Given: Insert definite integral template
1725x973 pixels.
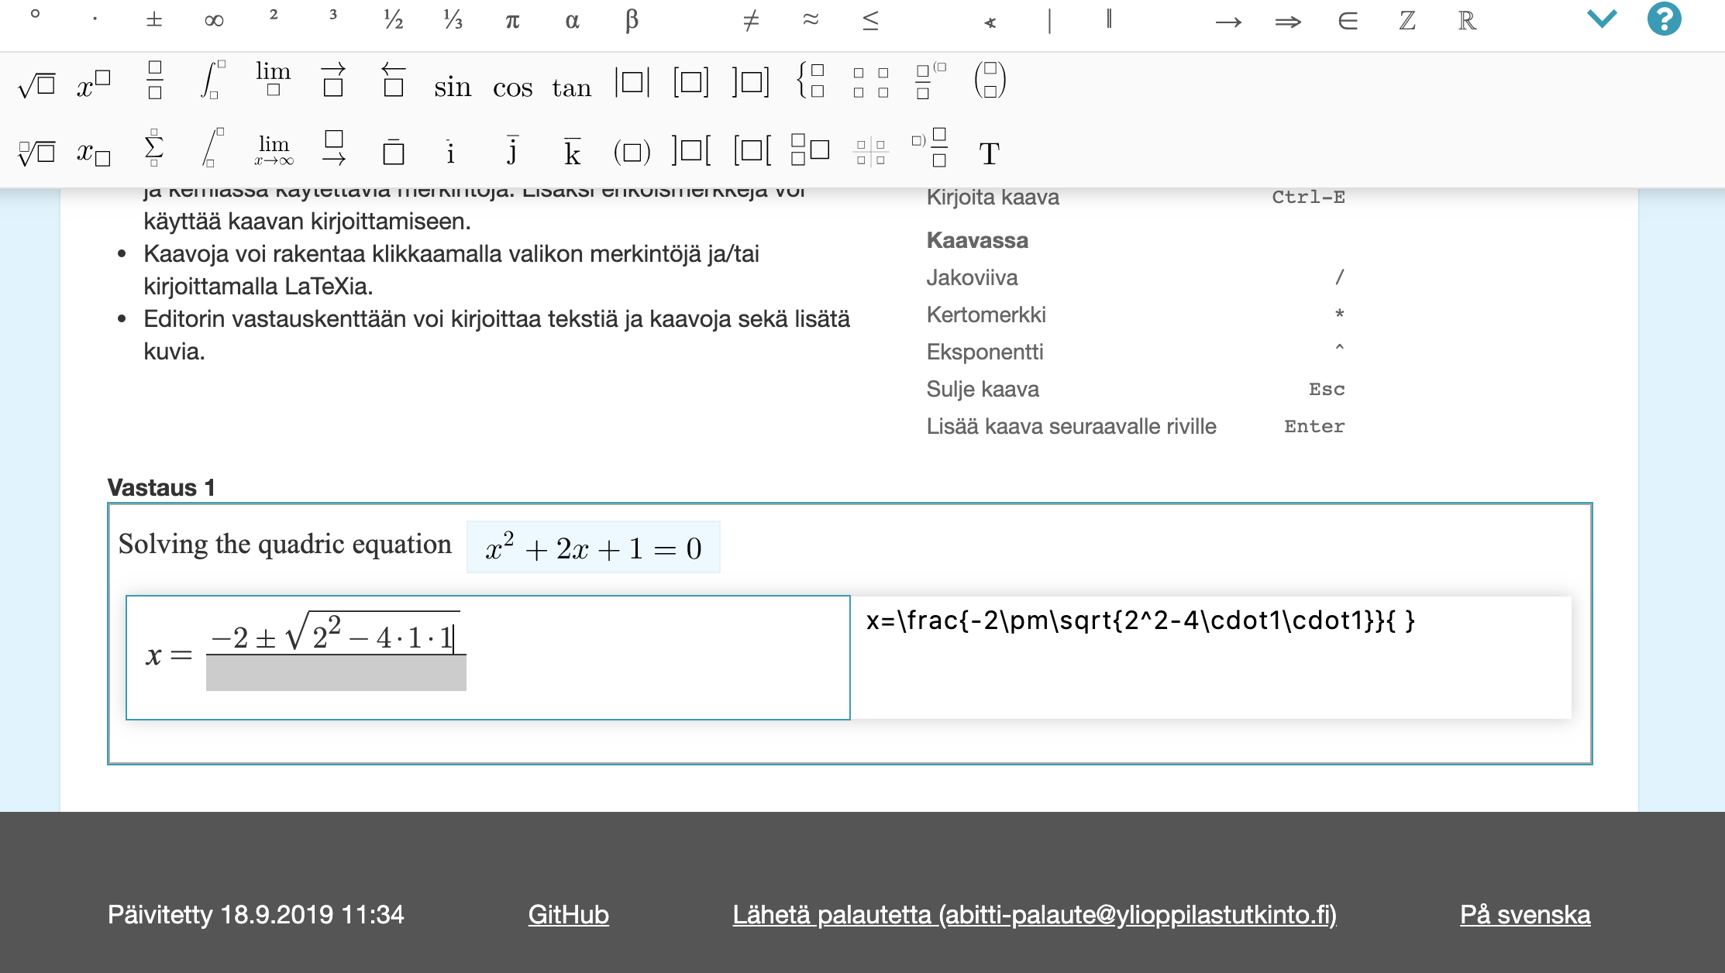Looking at the screenshot, I should 212,81.
